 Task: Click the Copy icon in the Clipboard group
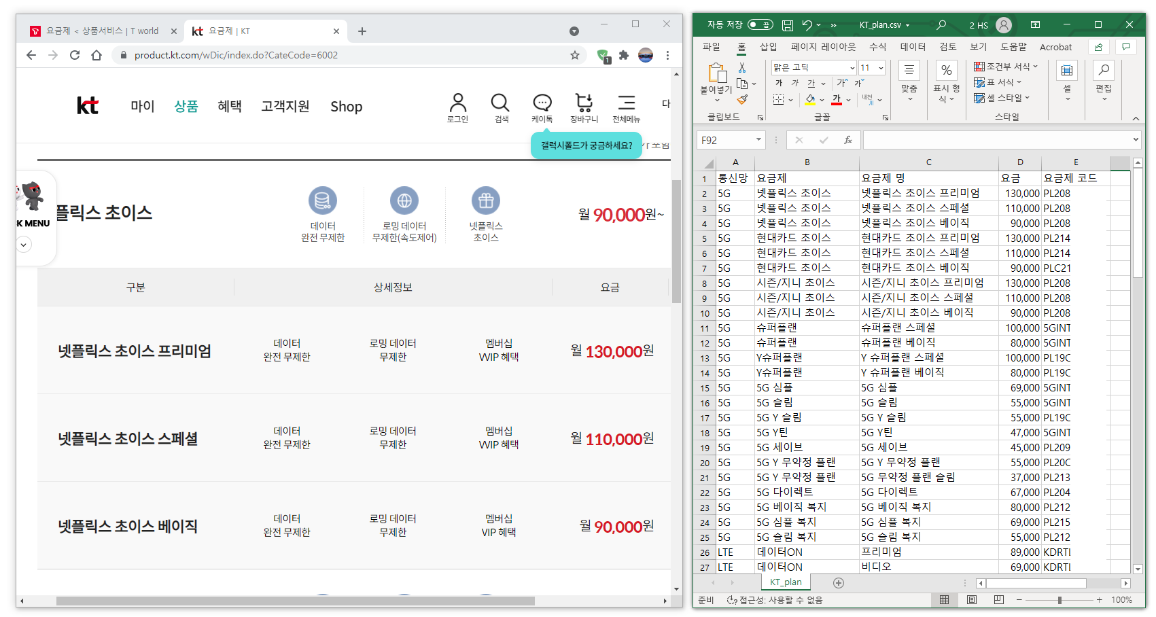(x=742, y=84)
